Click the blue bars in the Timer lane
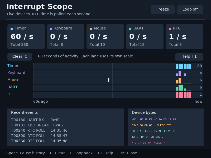 (x=184, y=66)
